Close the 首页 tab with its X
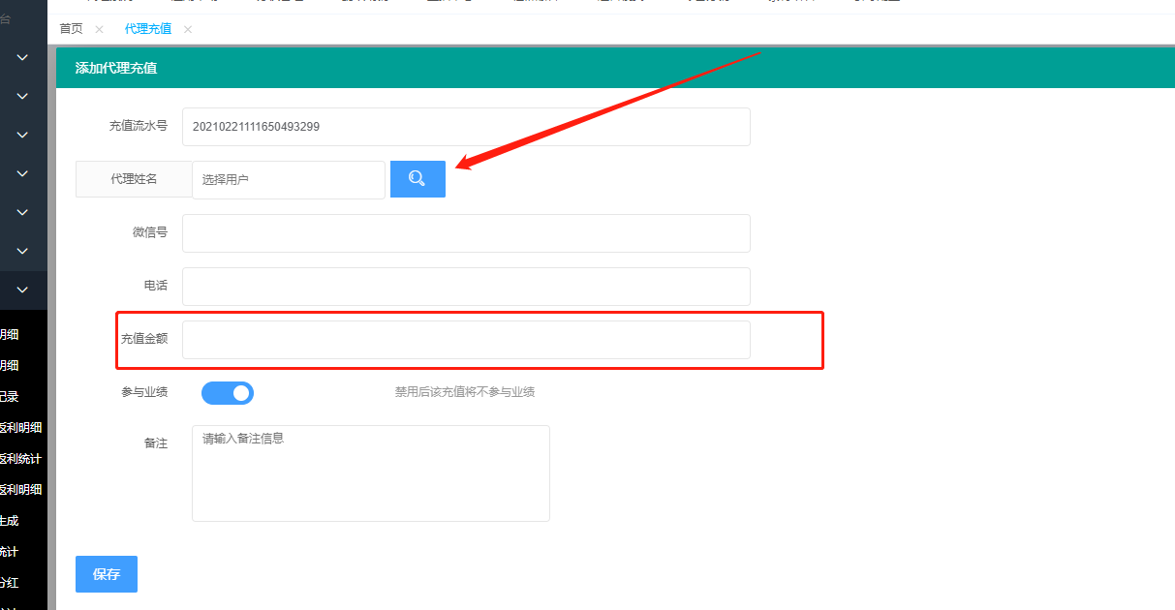 99,29
